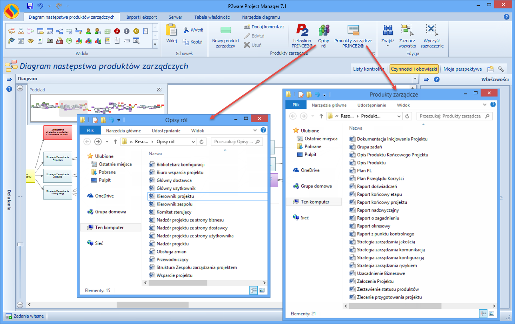This screenshot has height=324, width=515.
Task: Select Kierownik projektu file
Action: point(207,196)
